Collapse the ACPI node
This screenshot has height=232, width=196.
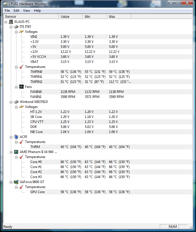click(11, 137)
